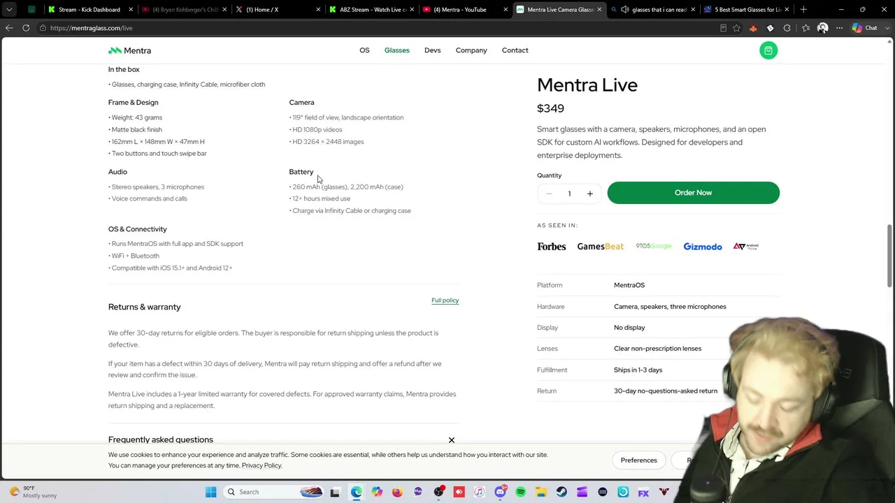Image resolution: width=895 pixels, height=503 pixels.
Task: Open Firefox from the taskbar
Action: click(x=397, y=492)
